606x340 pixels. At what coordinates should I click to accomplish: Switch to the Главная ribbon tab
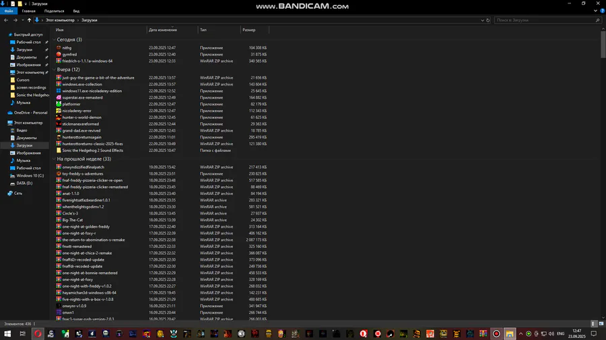(28, 11)
